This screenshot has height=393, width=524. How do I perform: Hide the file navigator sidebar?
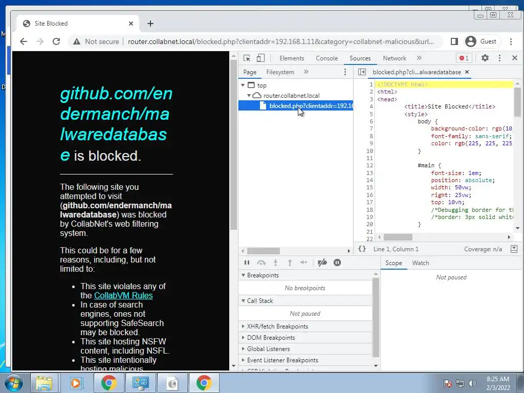click(362, 72)
